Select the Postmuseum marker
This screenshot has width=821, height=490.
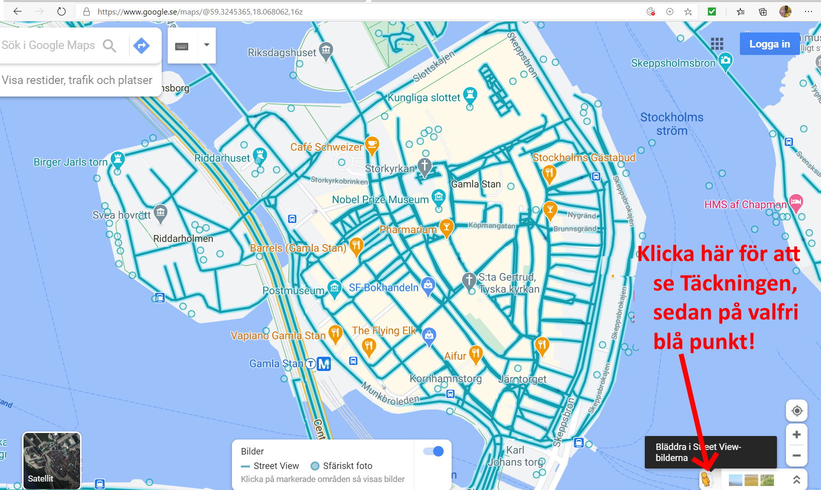point(334,289)
